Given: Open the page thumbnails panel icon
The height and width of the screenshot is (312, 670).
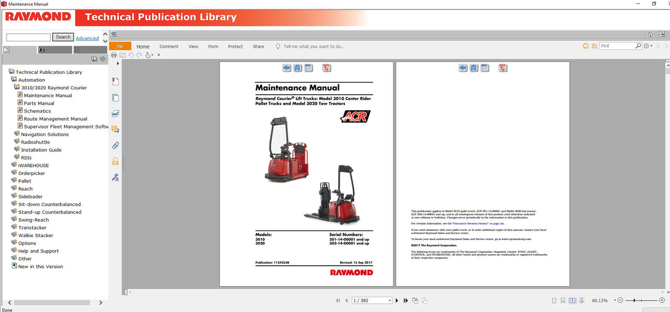Looking at the screenshot, I should point(115,98).
